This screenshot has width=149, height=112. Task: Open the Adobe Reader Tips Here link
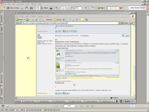click(138, 8)
